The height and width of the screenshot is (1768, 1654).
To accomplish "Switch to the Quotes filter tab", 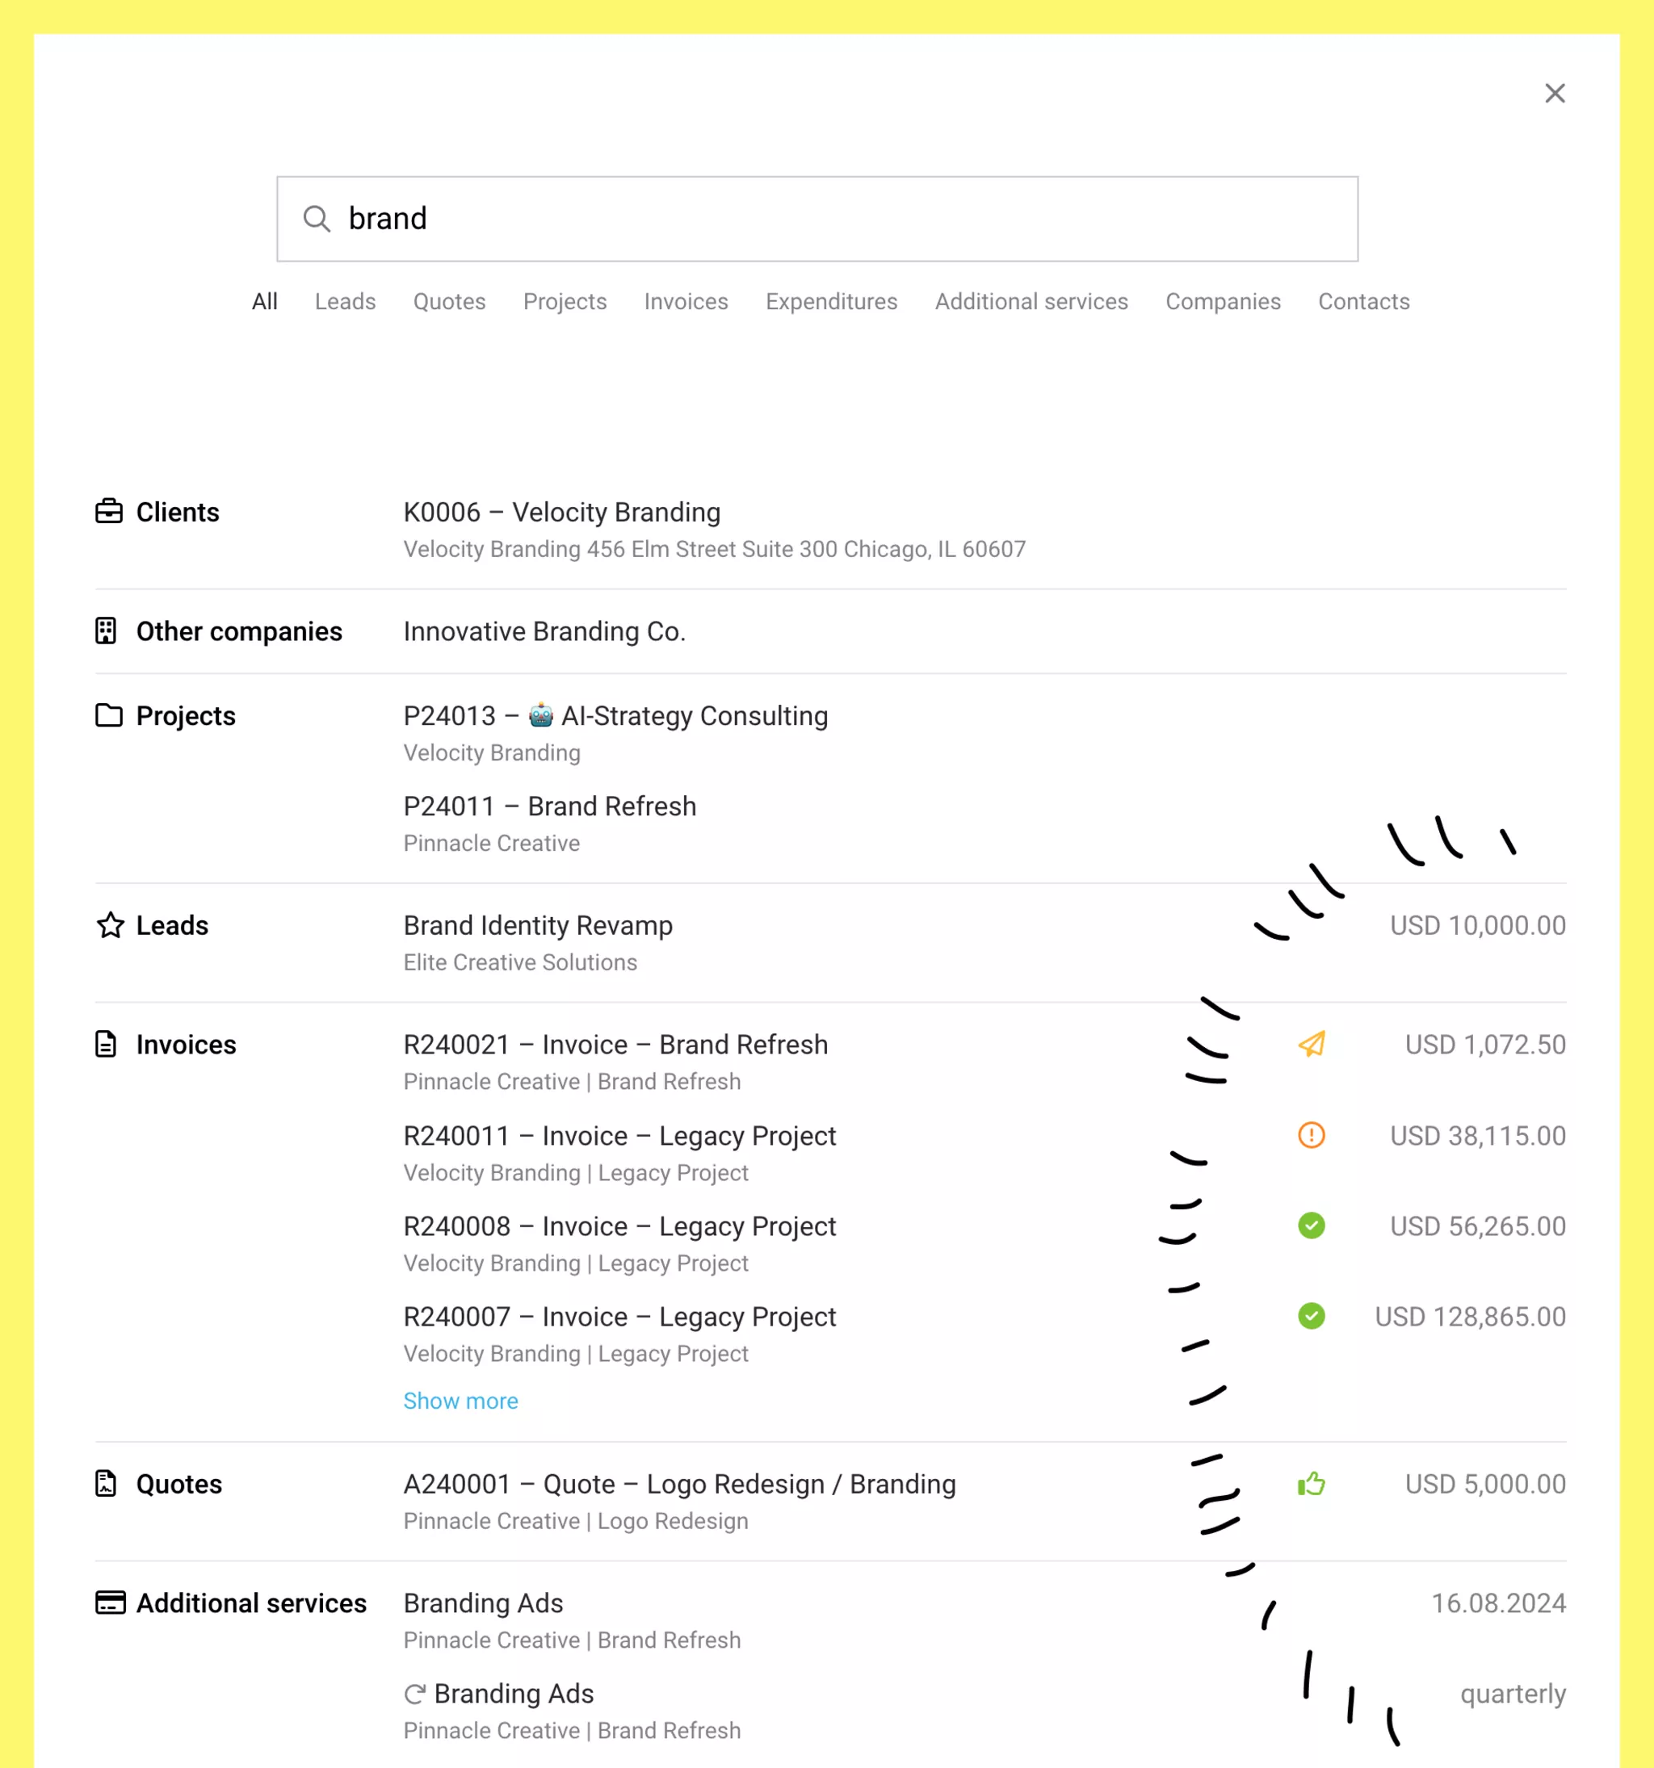I will pos(449,301).
